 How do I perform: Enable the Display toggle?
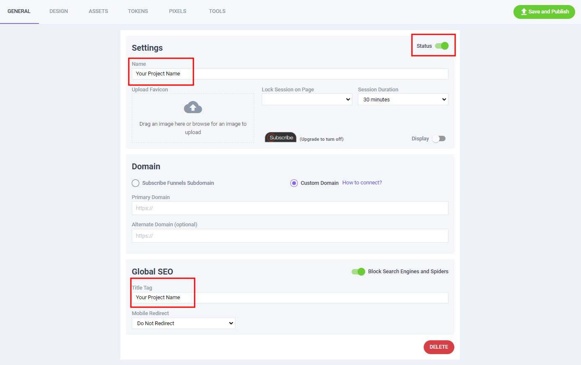(439, 139)
